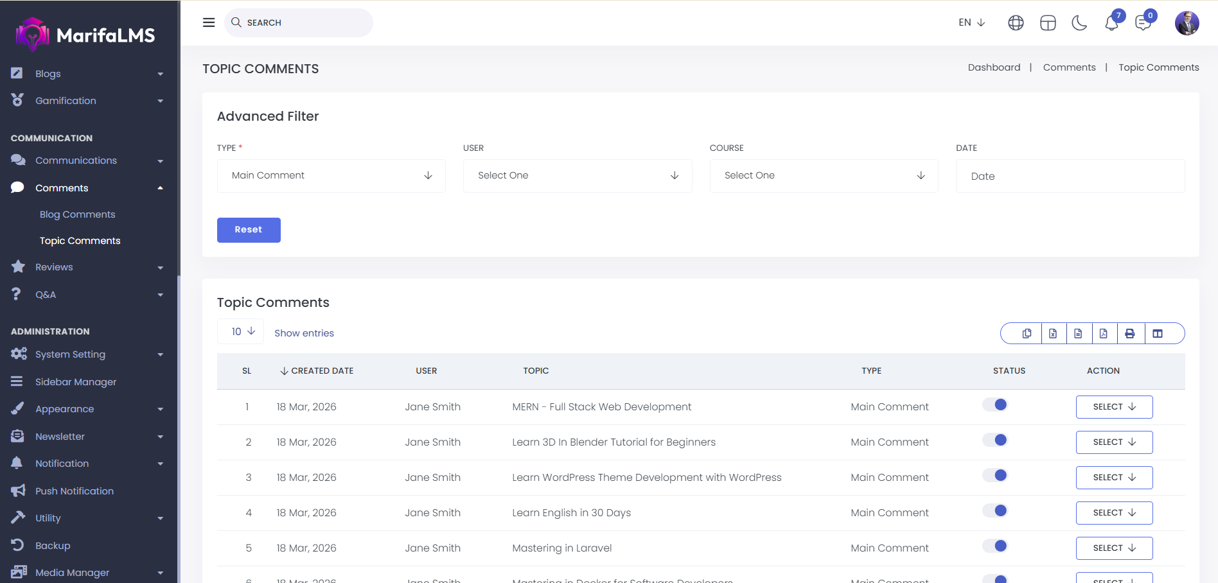
Task: Open column visibility options
Action: (x=1158, y=333)
